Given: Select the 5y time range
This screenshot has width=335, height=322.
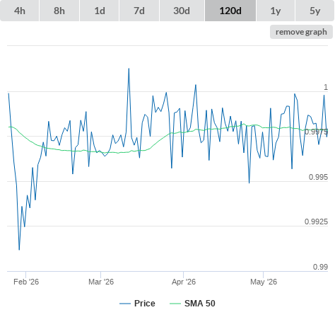Looking at the screenshot, I should point(315,11).
